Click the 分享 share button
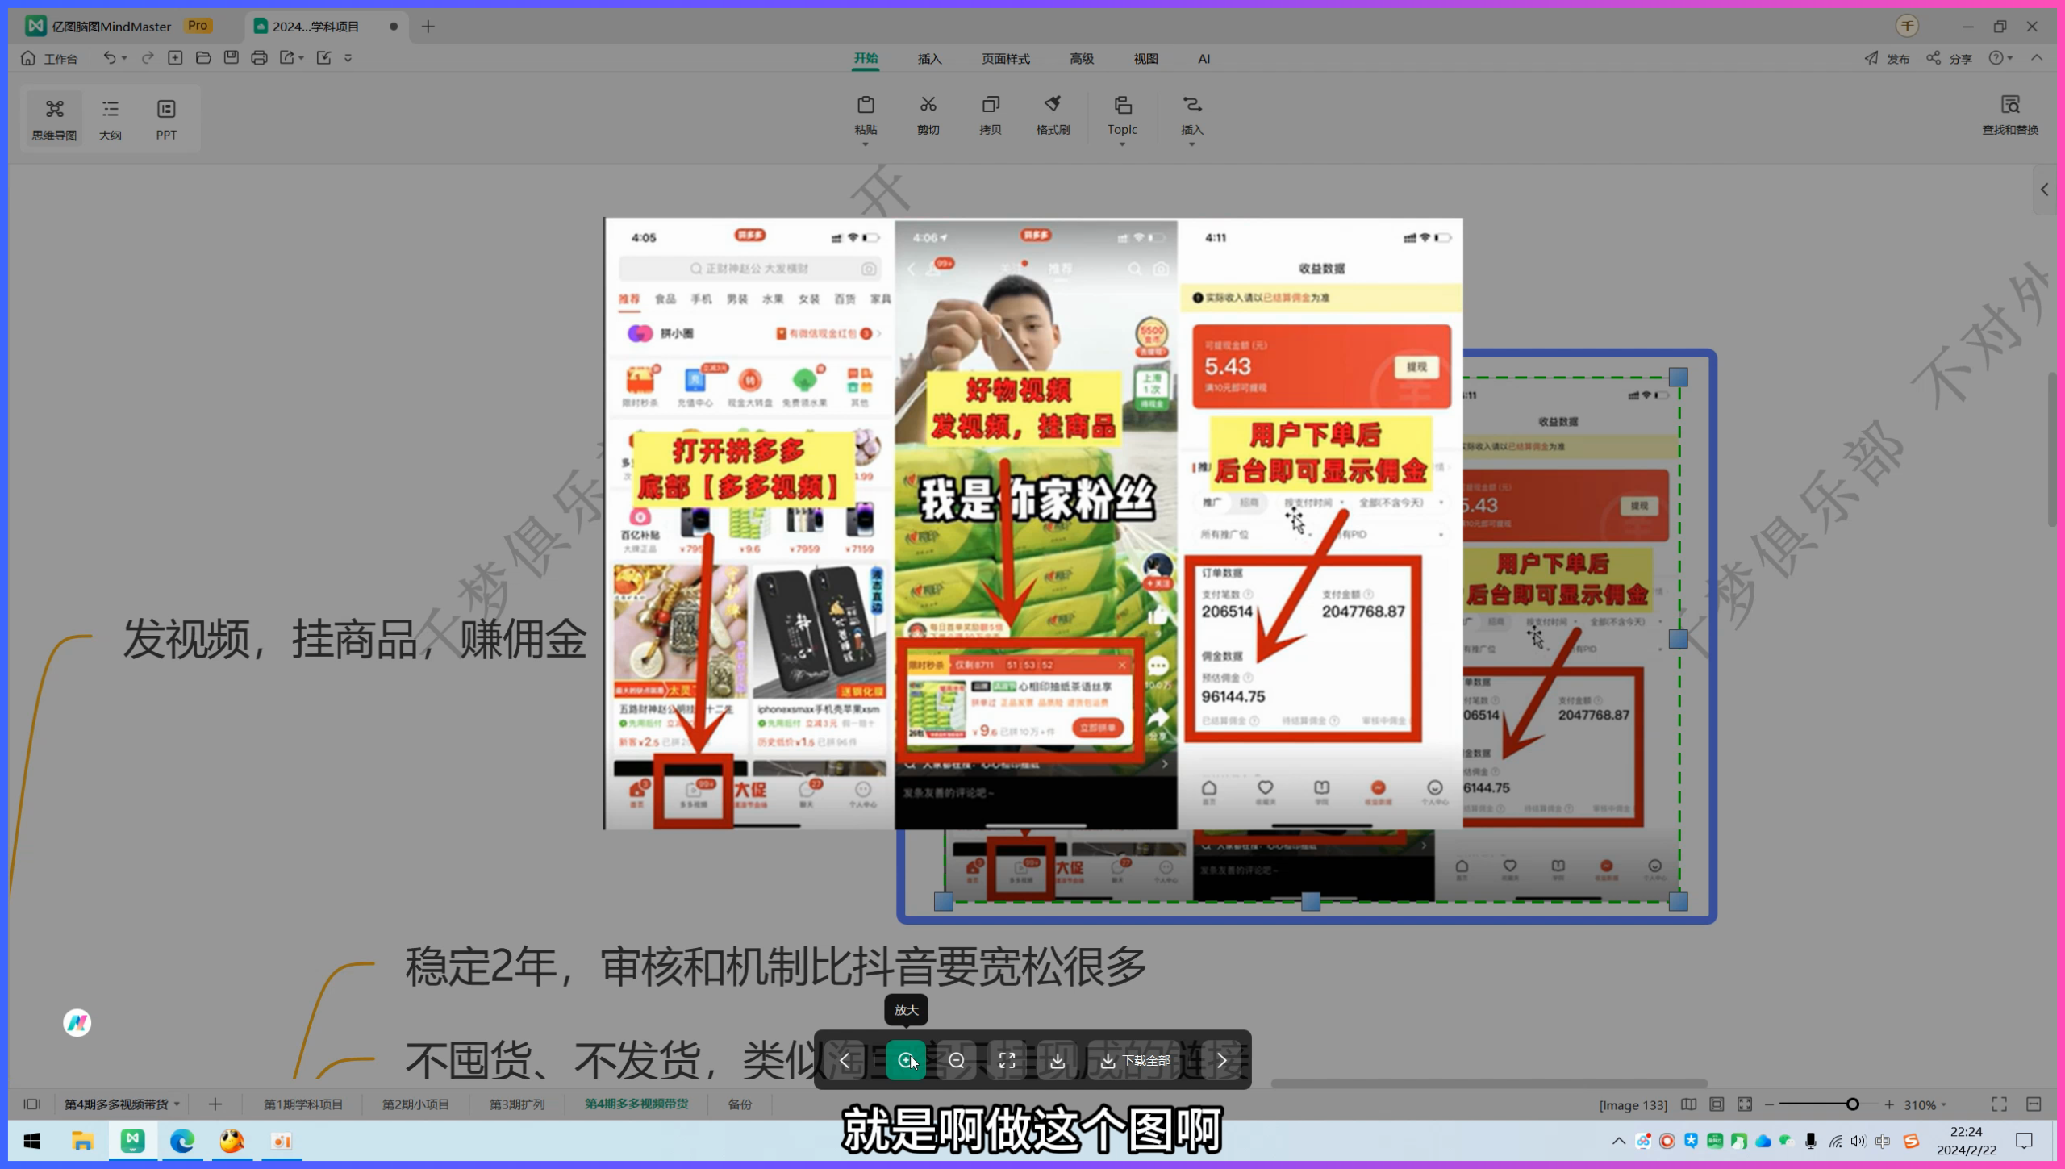The image size is (2065, 1169). pos(1949,58)
